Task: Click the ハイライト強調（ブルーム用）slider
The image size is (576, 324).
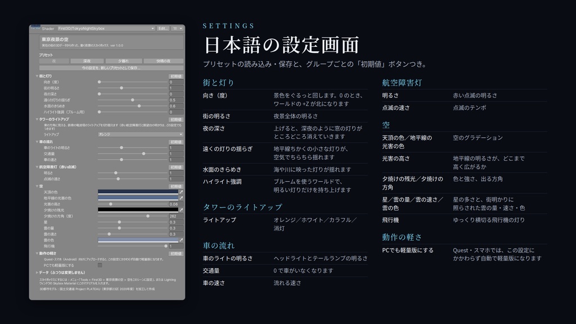Action: click(133, 112)
